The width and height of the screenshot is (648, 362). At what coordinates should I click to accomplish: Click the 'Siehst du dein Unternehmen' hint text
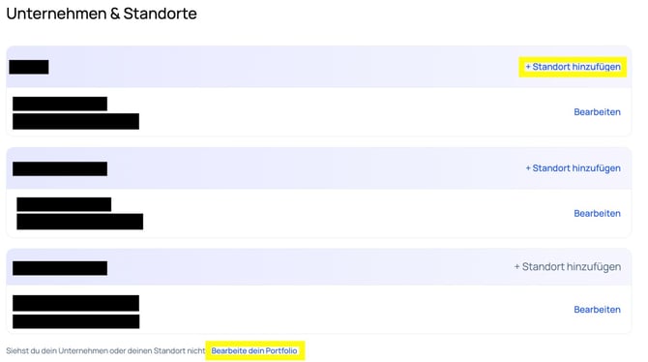(105, 350)
